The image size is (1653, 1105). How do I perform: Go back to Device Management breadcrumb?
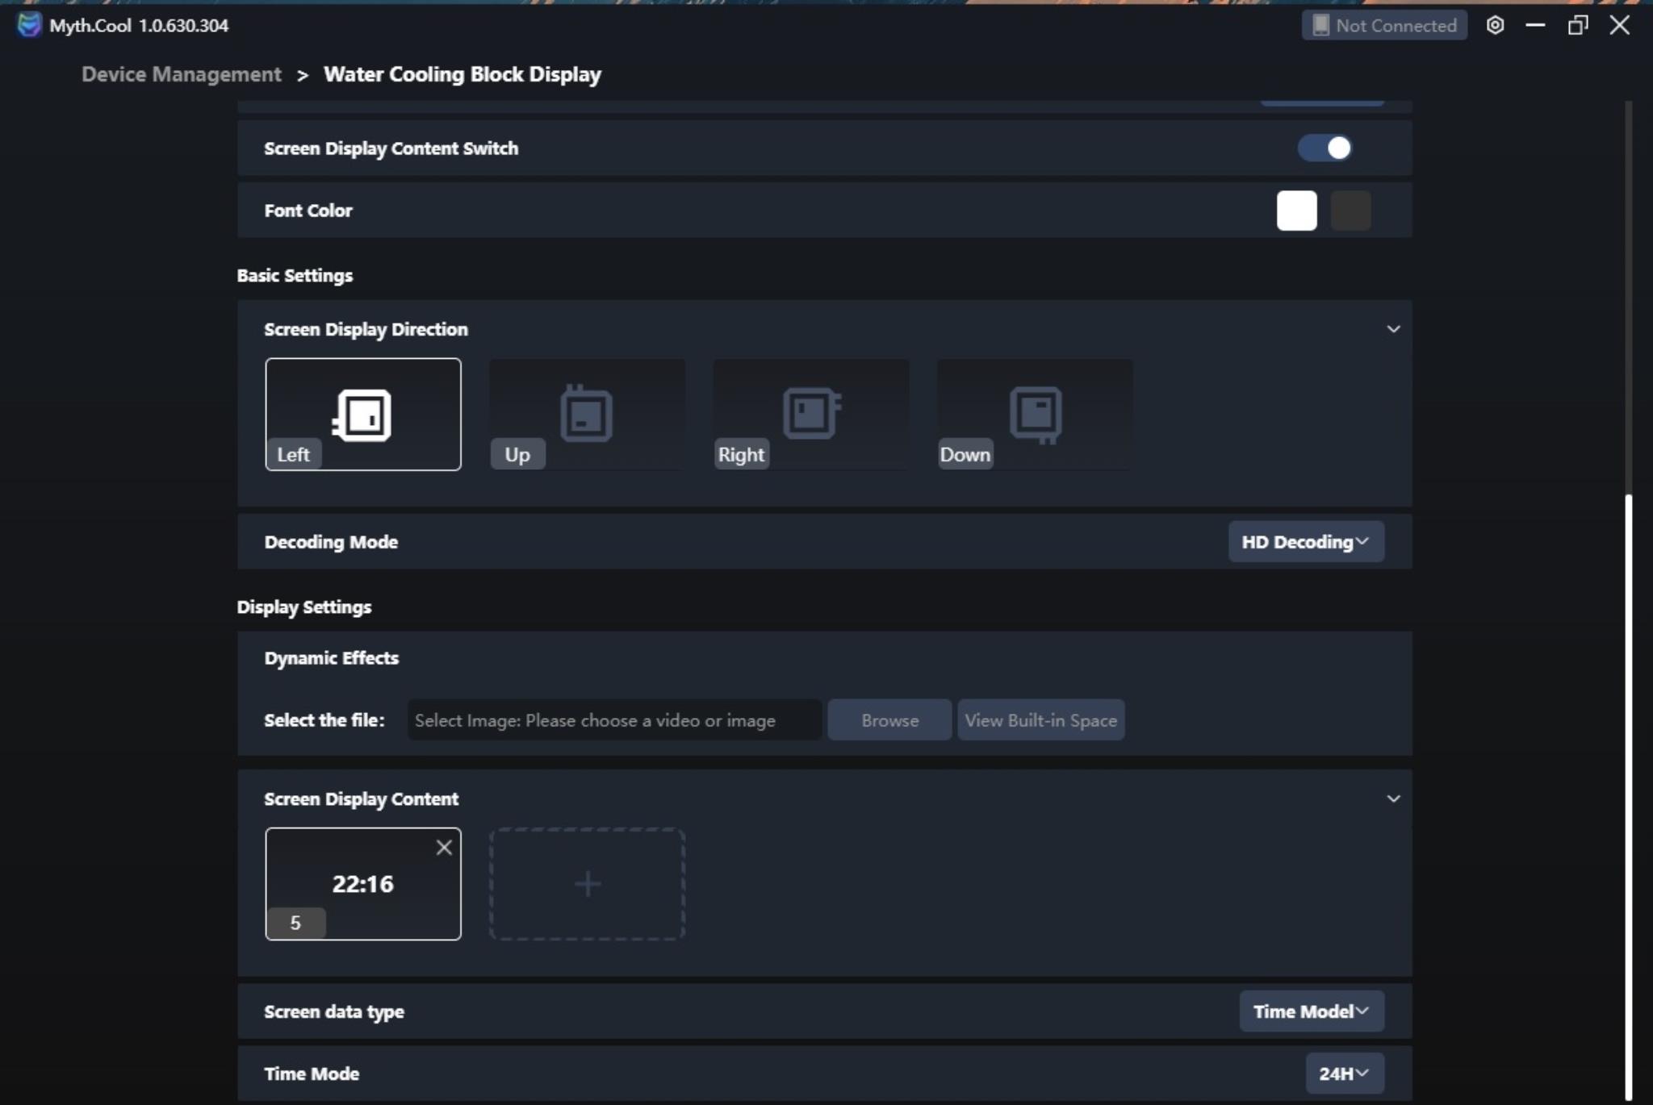click(x=182, y=74)
